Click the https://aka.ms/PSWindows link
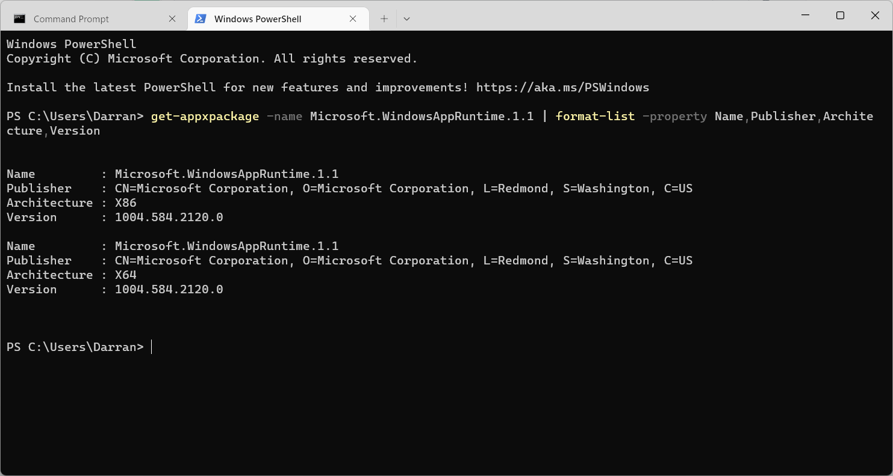Viewport: 893px width, 476px height. point(562,87)
